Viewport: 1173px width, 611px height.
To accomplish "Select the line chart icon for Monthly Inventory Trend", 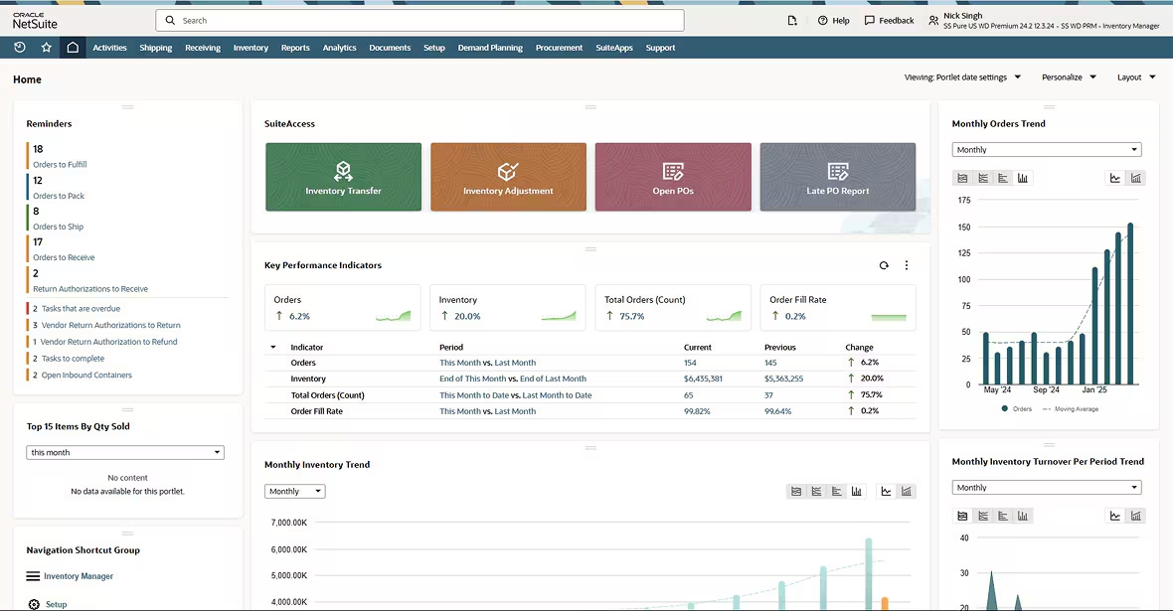I will 886,490.
